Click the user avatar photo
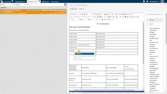167x94 pixels. pos(162,2)
